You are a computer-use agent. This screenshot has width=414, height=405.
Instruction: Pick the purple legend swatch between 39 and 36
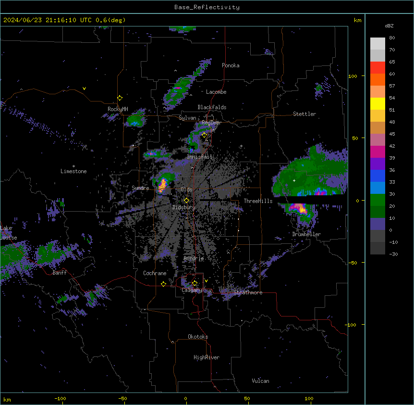pos(377,164)
